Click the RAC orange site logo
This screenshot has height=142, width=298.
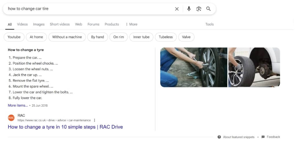point(11,118)
